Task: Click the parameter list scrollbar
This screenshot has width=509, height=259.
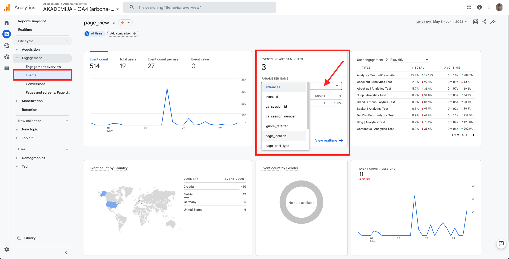Action: point(308,106)
